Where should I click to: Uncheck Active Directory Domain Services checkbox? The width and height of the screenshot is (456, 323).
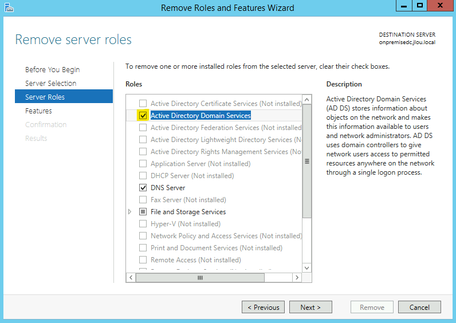(143, 116)
